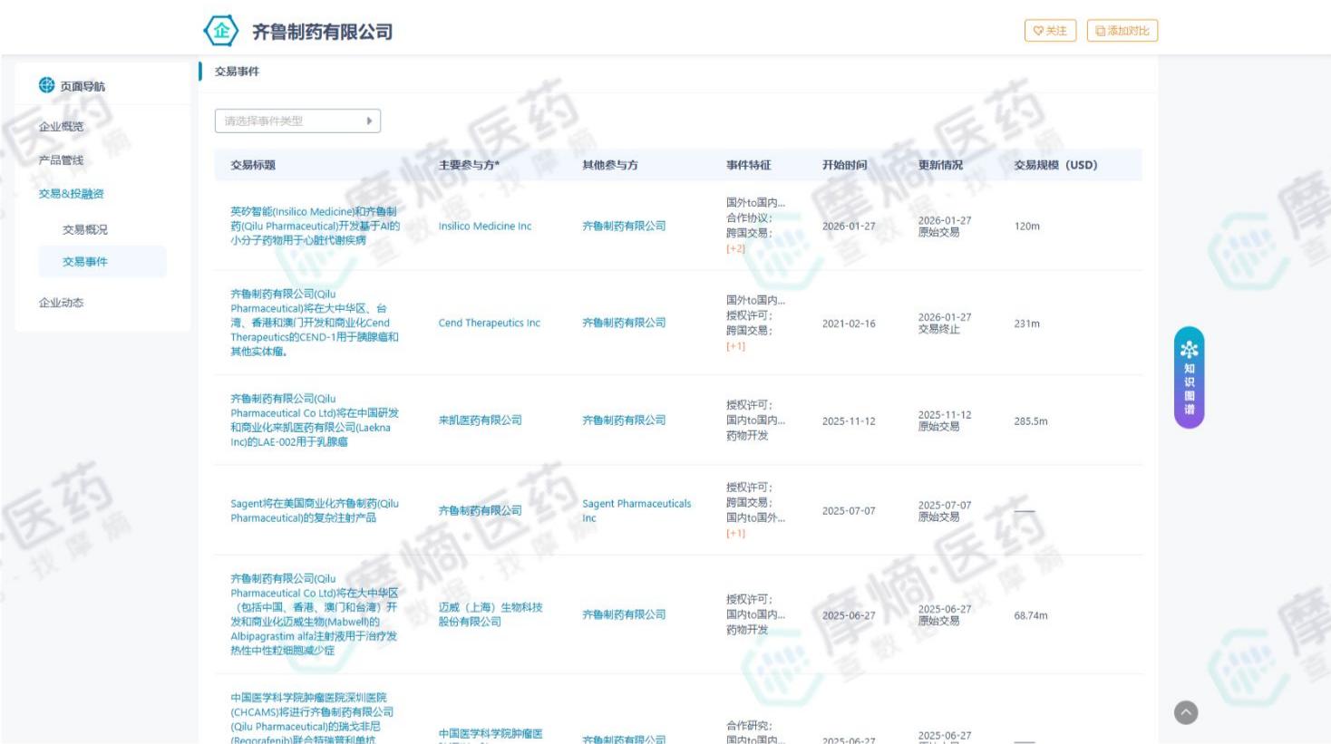The image size is (1331, 744).
Task: Click 迈威（上海）生物科技股份有限公司 participant link
Action: click(491, 614)
